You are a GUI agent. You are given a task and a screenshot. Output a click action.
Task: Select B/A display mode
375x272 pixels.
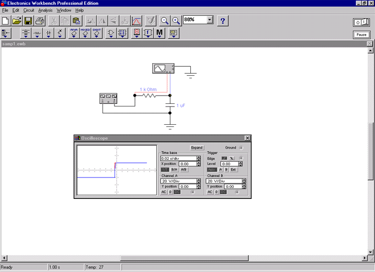174,170
